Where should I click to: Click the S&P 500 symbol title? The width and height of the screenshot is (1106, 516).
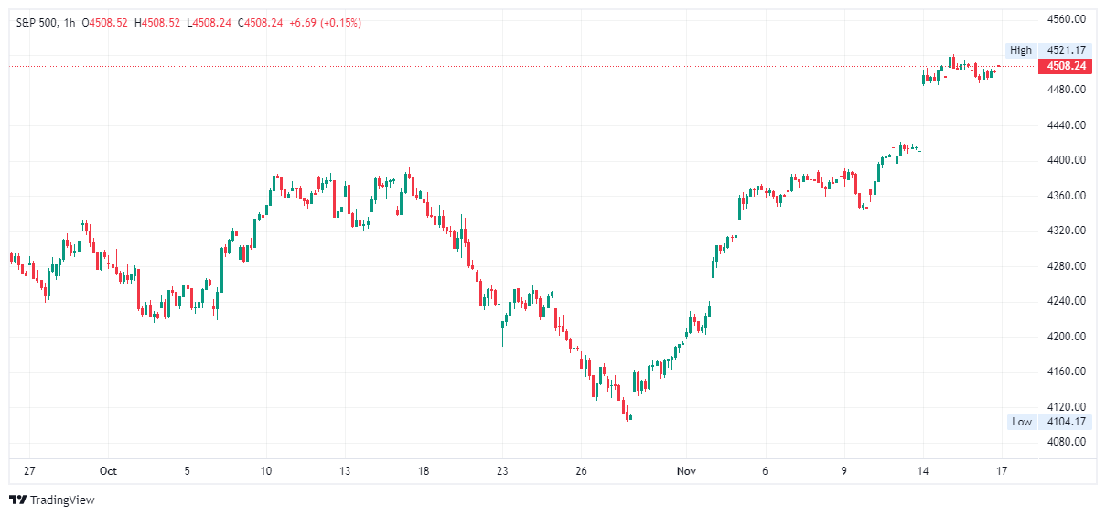tap(36, 23)
